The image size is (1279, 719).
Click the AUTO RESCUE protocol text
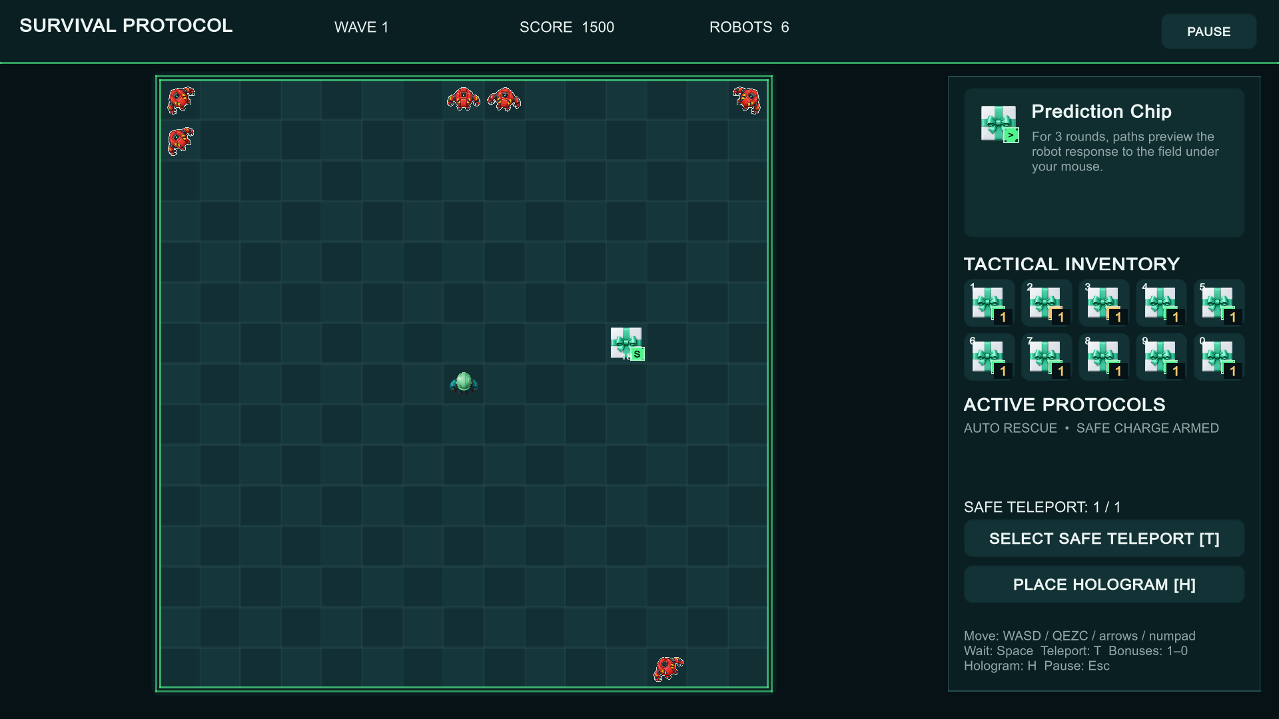coord(1010,428)
